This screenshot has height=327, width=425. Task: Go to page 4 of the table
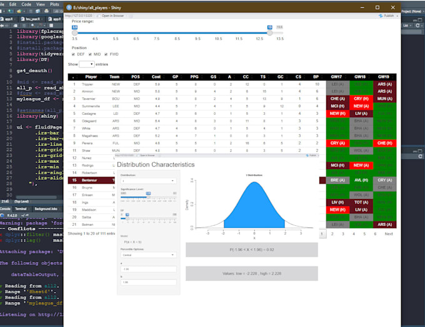click(354, 234)
